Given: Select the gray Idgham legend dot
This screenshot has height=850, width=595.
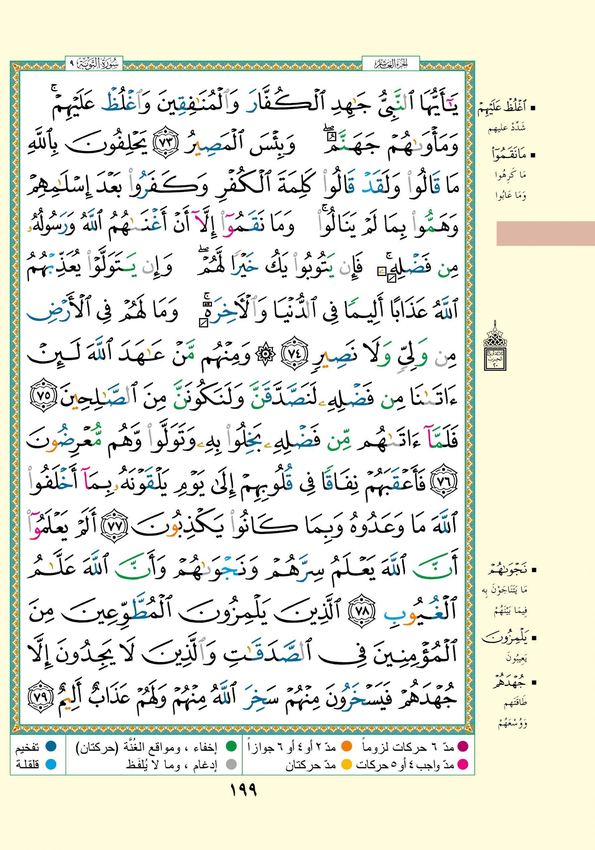Looking at the screenshot, I should (231, 764).
